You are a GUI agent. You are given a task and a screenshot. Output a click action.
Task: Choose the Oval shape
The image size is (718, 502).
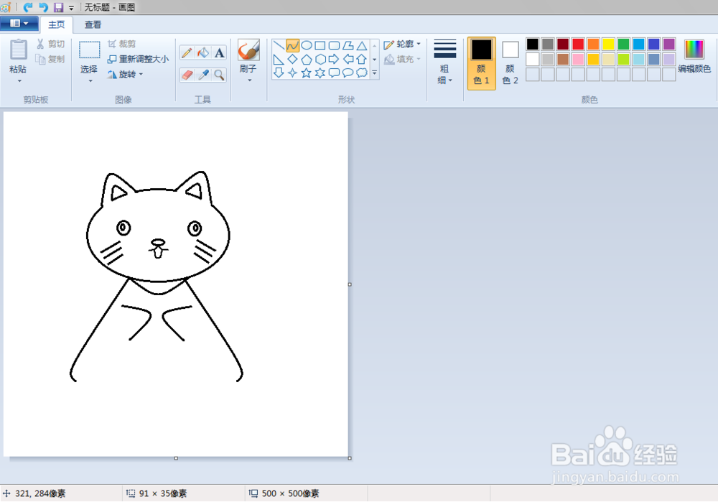(x=307, y=45)
